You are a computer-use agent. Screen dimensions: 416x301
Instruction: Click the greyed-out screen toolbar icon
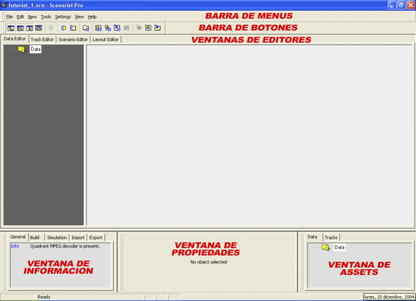127,28
